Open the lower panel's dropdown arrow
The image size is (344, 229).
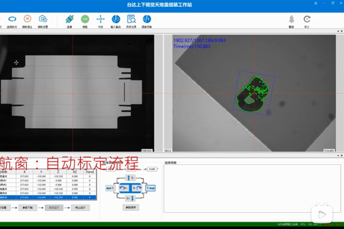[x=338, y=156]
